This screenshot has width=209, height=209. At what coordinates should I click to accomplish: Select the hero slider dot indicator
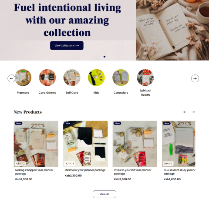pos(104,57)
